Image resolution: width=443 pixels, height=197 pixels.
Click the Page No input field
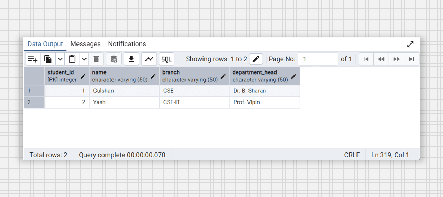(x=318, y=59)
